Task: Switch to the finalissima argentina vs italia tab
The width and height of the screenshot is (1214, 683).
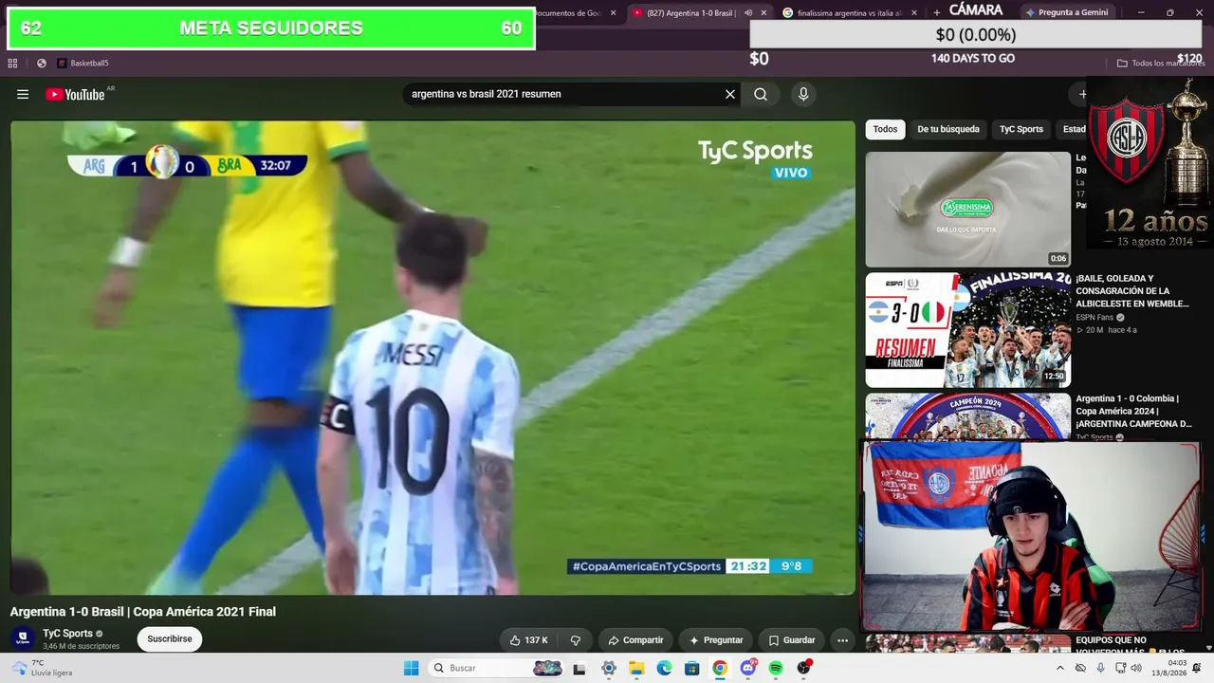Action: tap(849, 13)
